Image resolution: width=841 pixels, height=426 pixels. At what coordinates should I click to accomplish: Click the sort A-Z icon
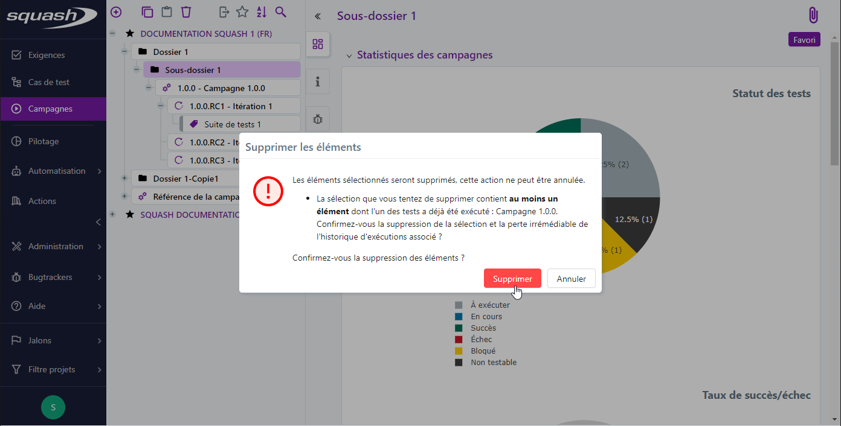tap(261, 12)
